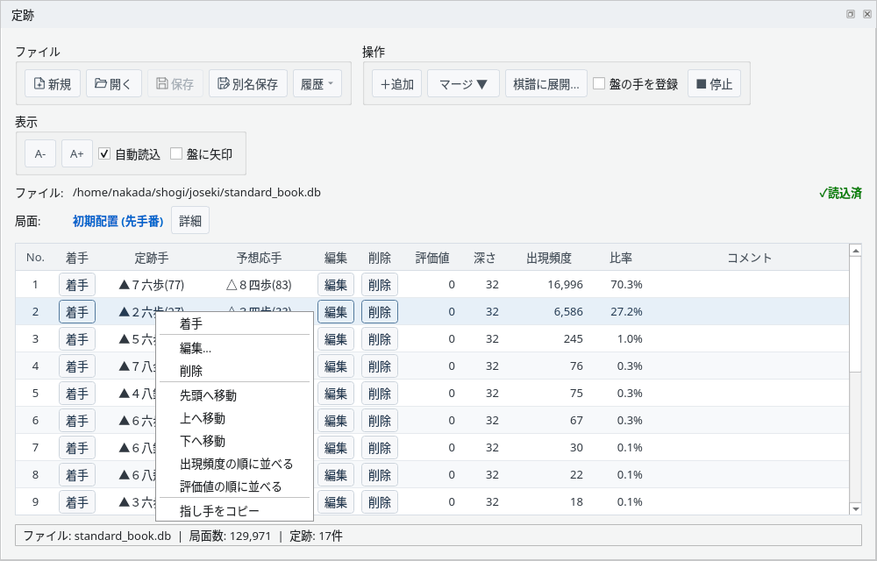Screen dimensions: 877x561
Task: Select 上へ移動 in the context menu
Action: pyautogui.click(x=234, y=418)
